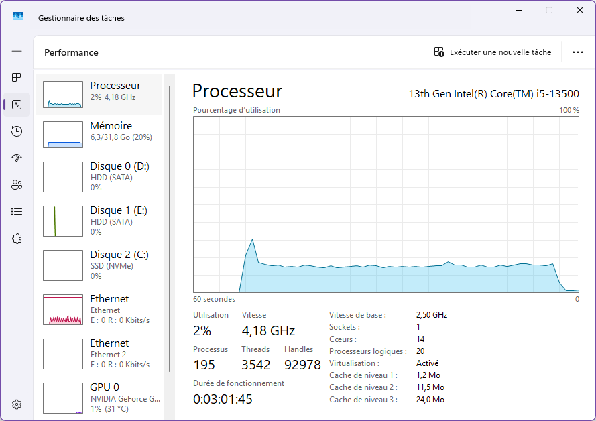The height and width of the screenshot is (421, 596).
Task: Select Disque 1 (E:) item
Action: coord(99,221)
